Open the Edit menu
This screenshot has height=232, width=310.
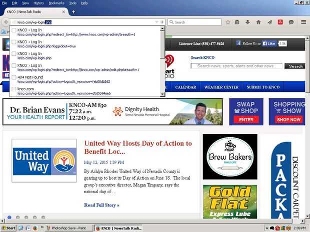[14, 3]
